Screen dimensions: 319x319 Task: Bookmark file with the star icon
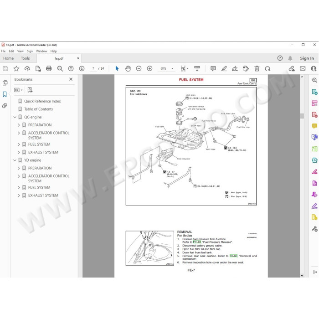[x=16, y=68]
